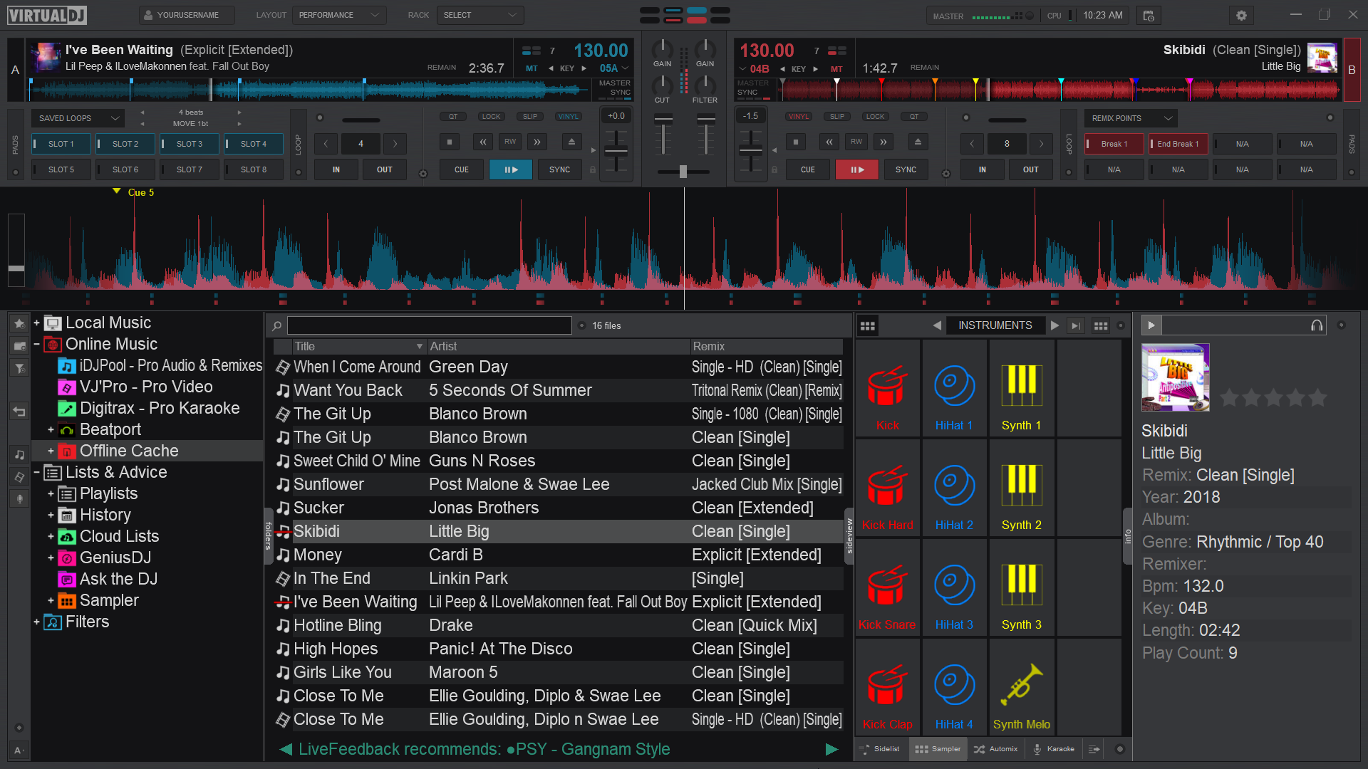Screen dimensions: 1368x769
Task: Select the Money by Cardi B track
Action: [x=317, y=555]
